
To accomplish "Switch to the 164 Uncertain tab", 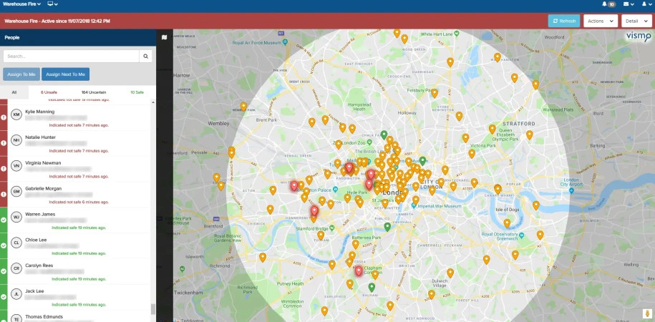I will [x=94, y=92].
